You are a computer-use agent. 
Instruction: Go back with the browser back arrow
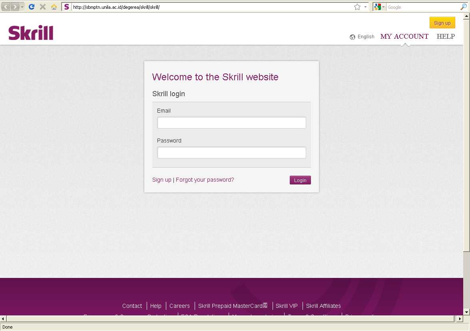point(6,7)
